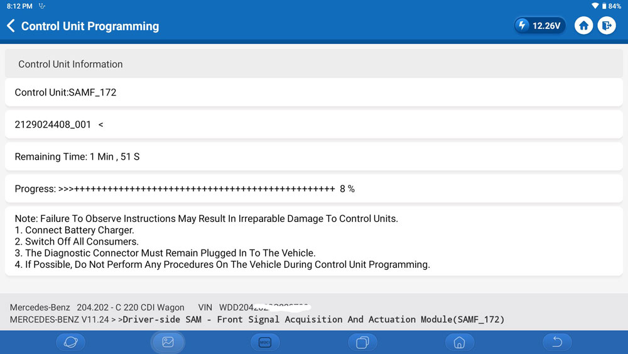Tap the MDC module icon in bottom bar
Screen dimensions: 628x354
(264, 342)
